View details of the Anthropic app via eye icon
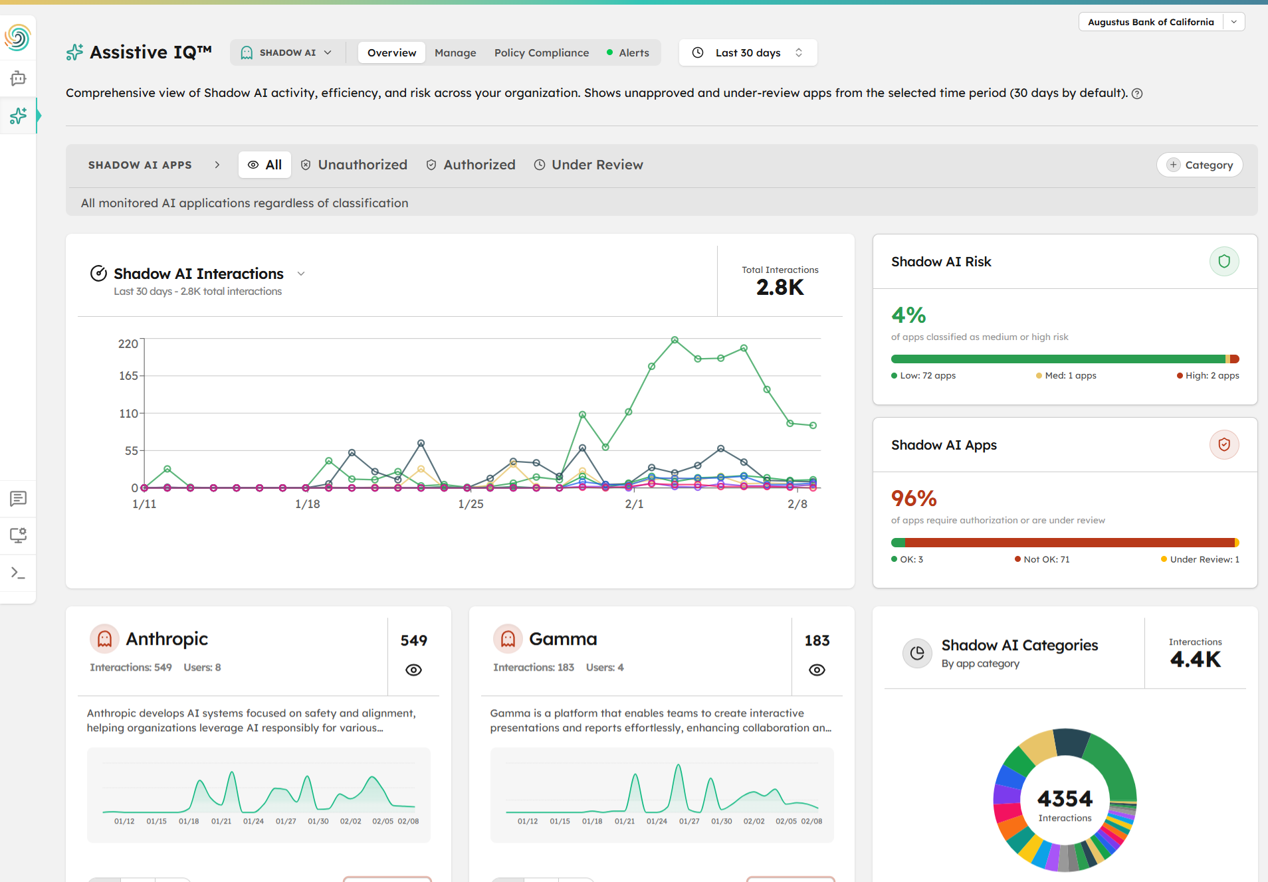 (x=413, y=669)
